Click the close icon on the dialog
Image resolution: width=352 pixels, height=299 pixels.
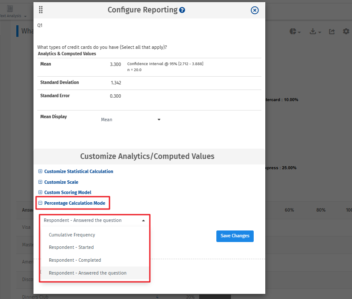[255, 10]
